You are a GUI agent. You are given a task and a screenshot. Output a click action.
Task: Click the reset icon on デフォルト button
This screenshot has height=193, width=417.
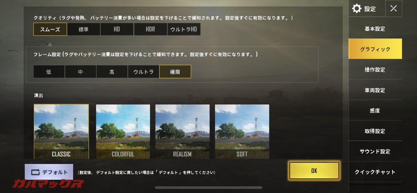tap(35, 172)
